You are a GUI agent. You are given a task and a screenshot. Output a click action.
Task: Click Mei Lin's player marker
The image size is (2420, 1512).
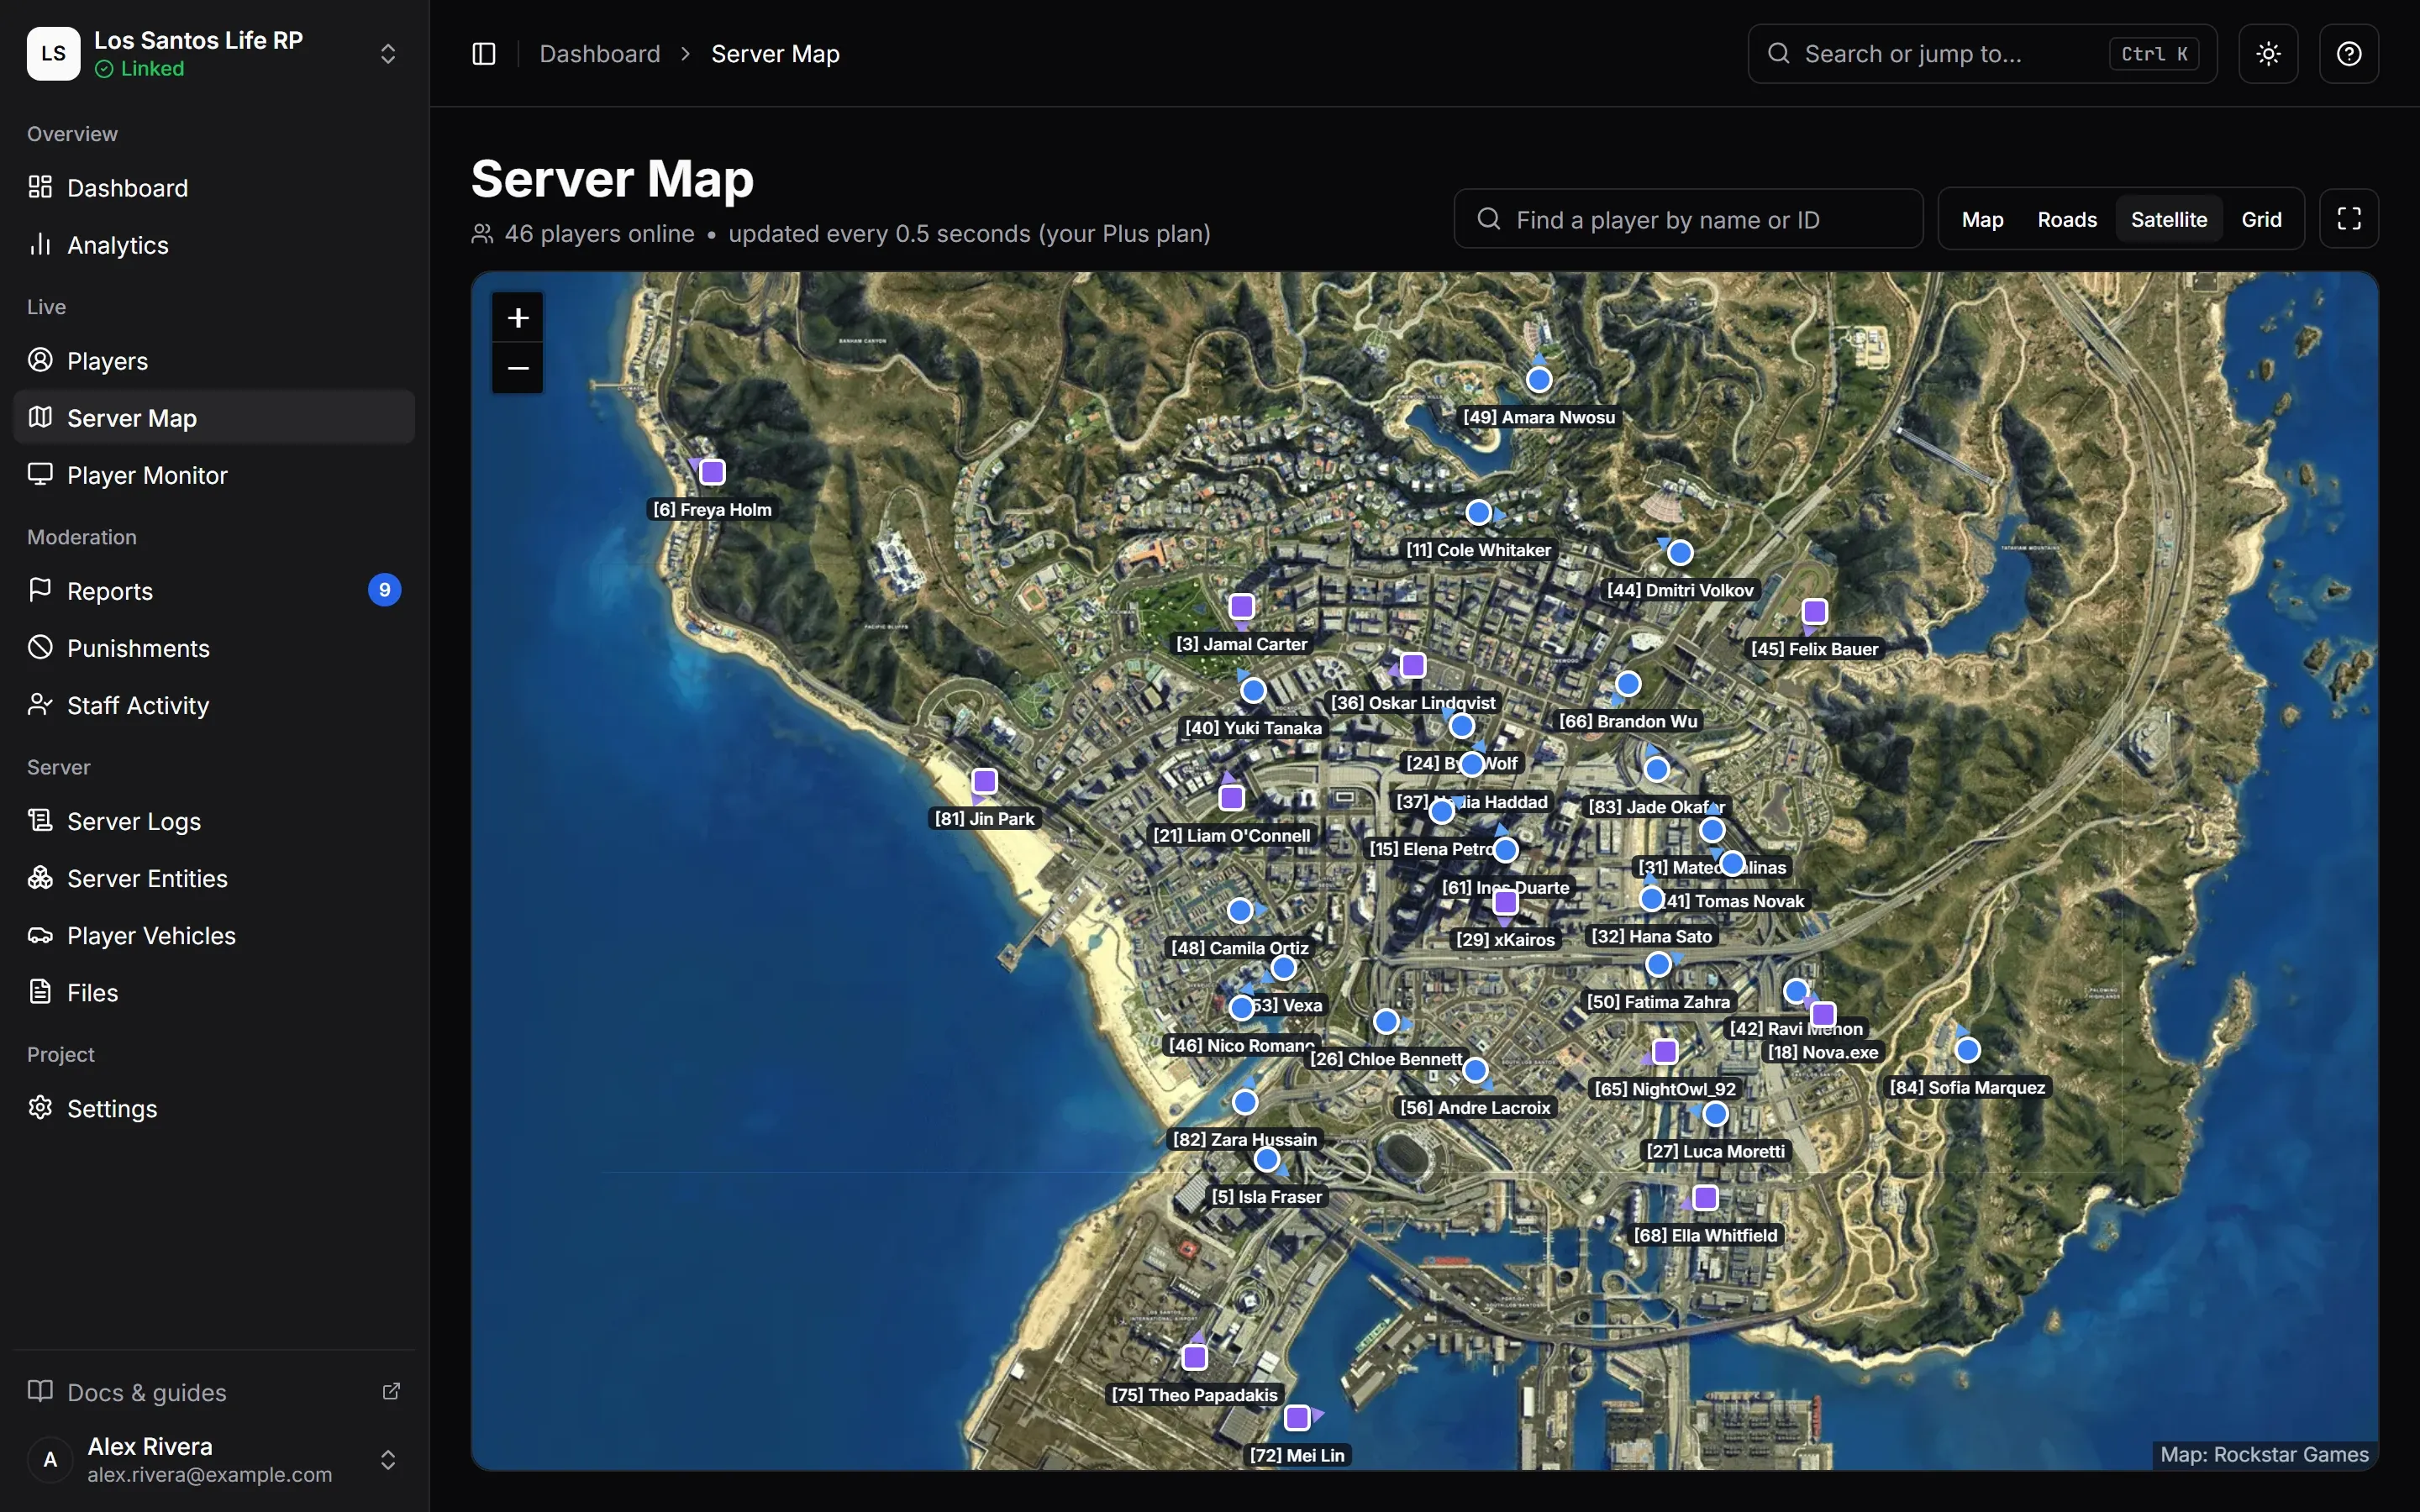tap(1297, 1418)
